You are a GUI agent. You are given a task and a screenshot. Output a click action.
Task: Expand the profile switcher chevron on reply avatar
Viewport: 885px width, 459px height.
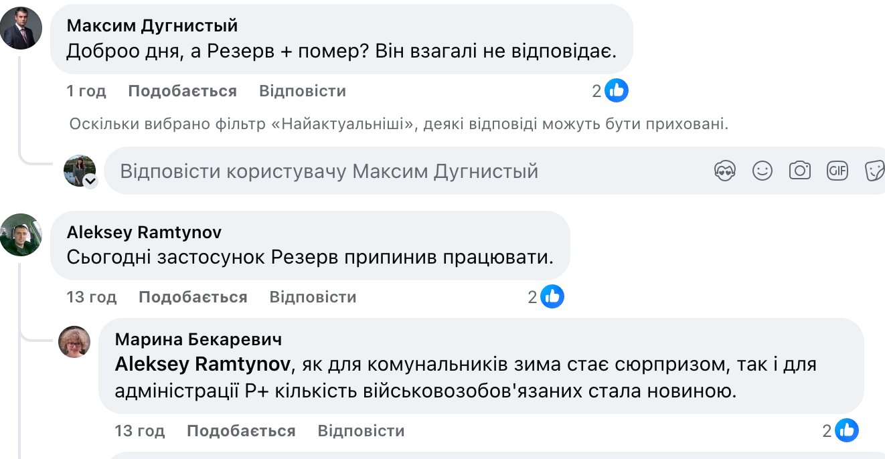click(x=90, y=181)
